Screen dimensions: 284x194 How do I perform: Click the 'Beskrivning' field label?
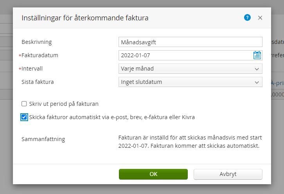point(36,42)
